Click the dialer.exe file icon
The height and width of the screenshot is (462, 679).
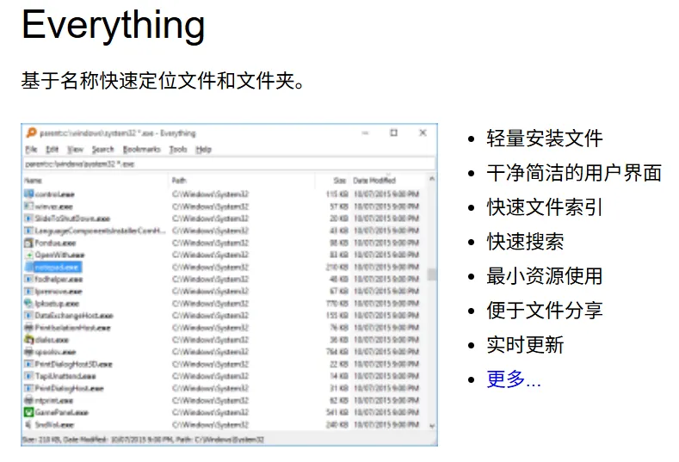pos(28,340)
